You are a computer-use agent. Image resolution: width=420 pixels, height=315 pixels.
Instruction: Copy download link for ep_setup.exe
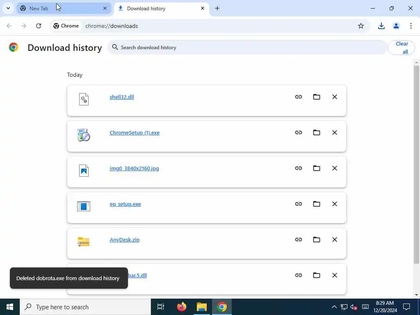(299, 204)
